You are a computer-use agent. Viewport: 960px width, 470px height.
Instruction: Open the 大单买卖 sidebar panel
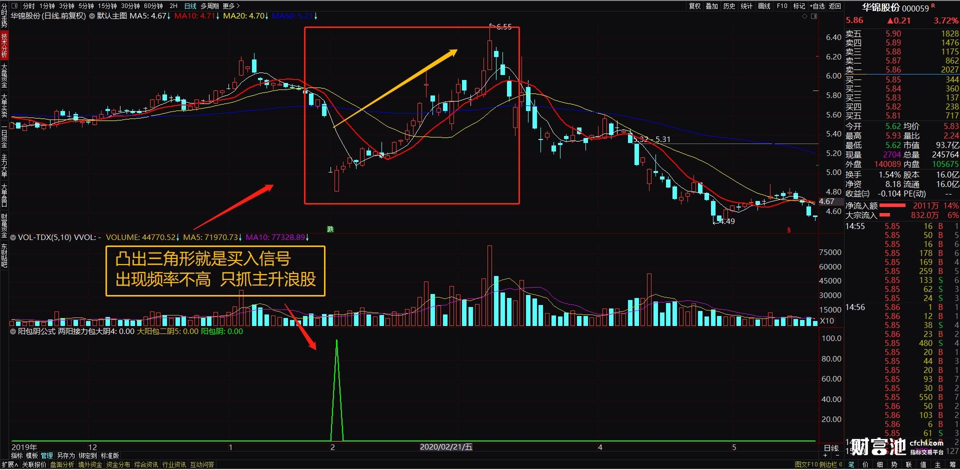pos(4,105)
